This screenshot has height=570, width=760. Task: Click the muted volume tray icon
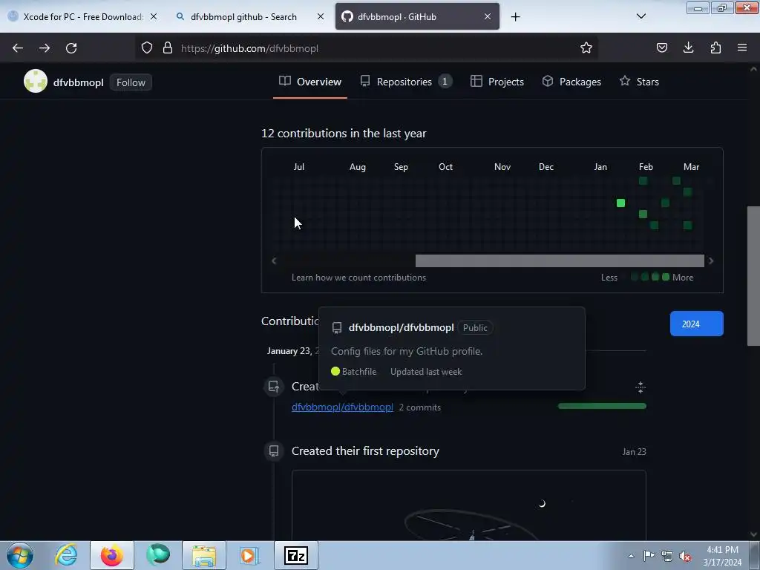coord(685,557)
